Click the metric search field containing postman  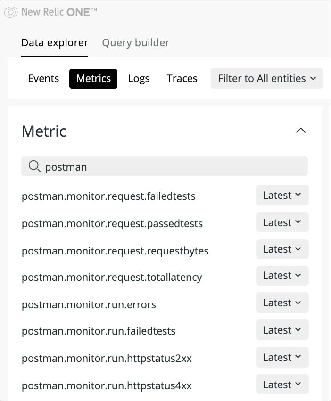click(x=165, y=166)
